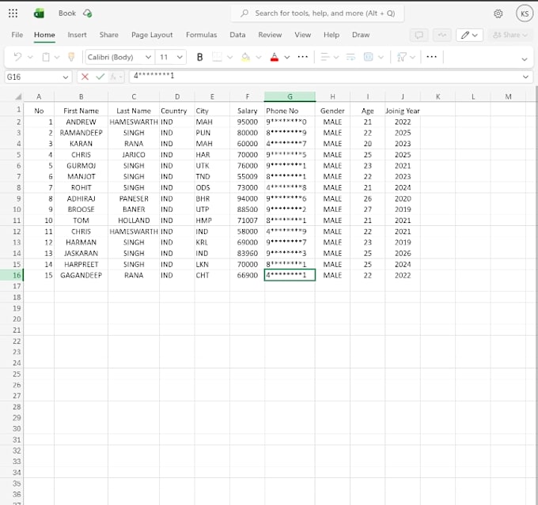Viewport: 538px width, 505px height.
Task: Click the Excel app logo
Action: click(x=39, y=13)
